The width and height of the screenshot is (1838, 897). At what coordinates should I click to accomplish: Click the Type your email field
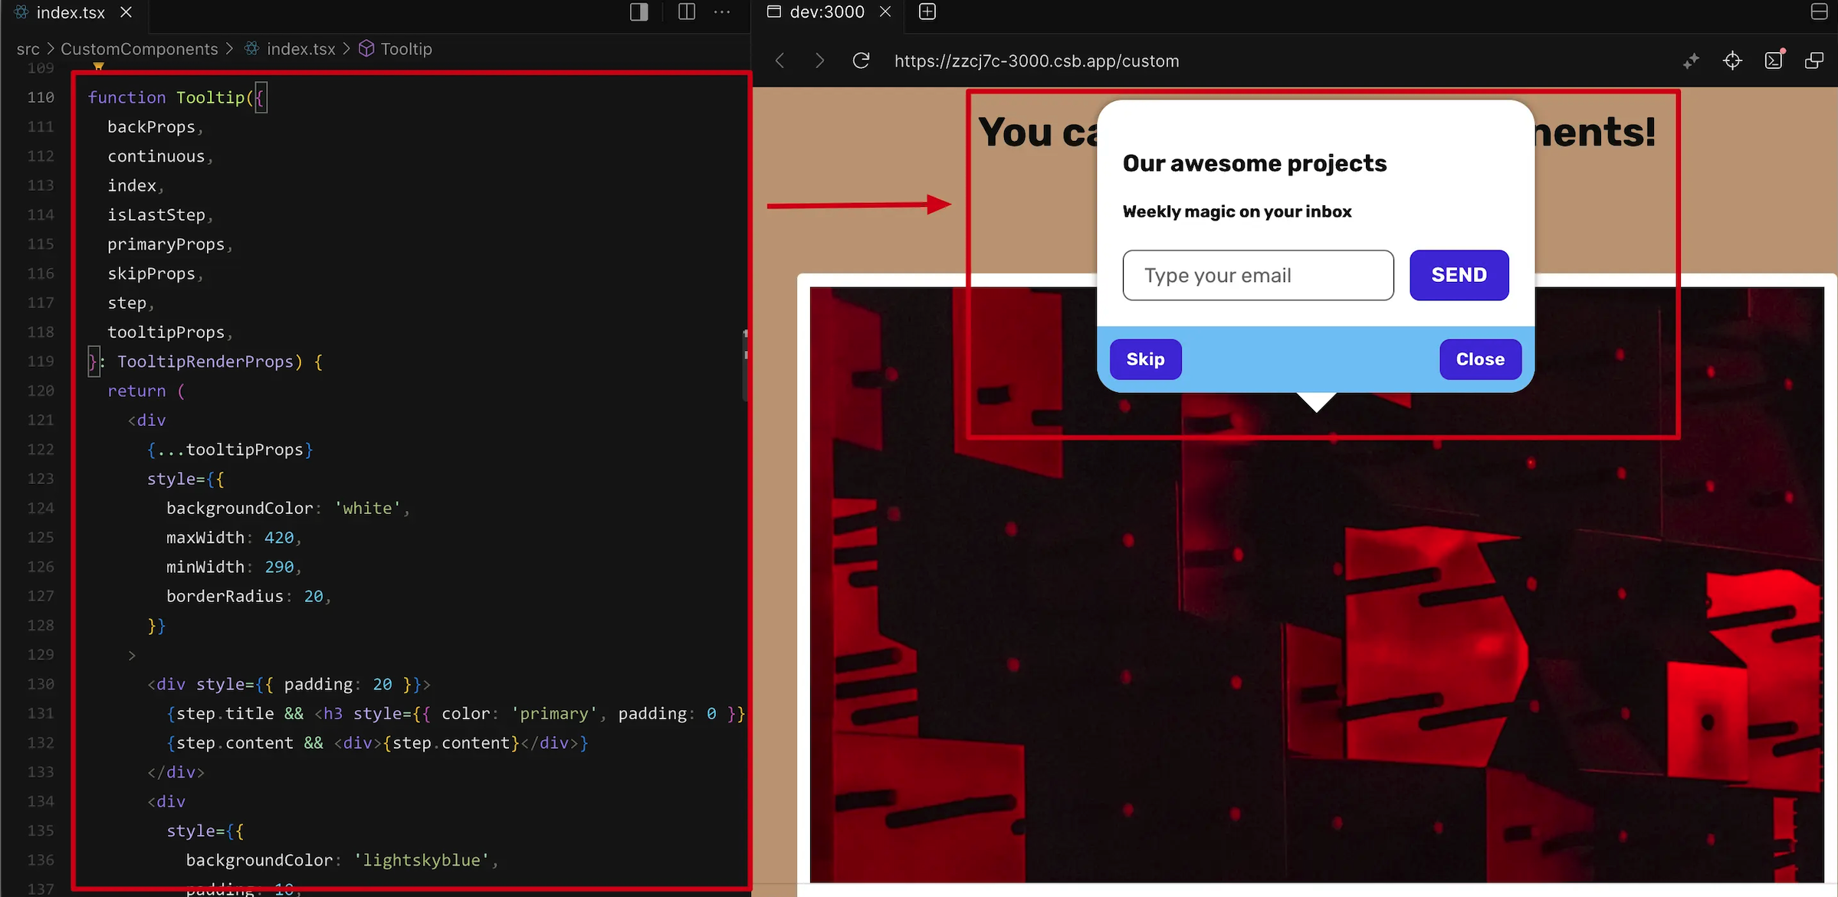pos(1258,275)
